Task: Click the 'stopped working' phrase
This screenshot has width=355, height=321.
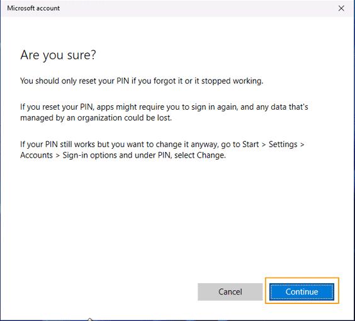Action: pyautogui.click(x=232, y=81)
